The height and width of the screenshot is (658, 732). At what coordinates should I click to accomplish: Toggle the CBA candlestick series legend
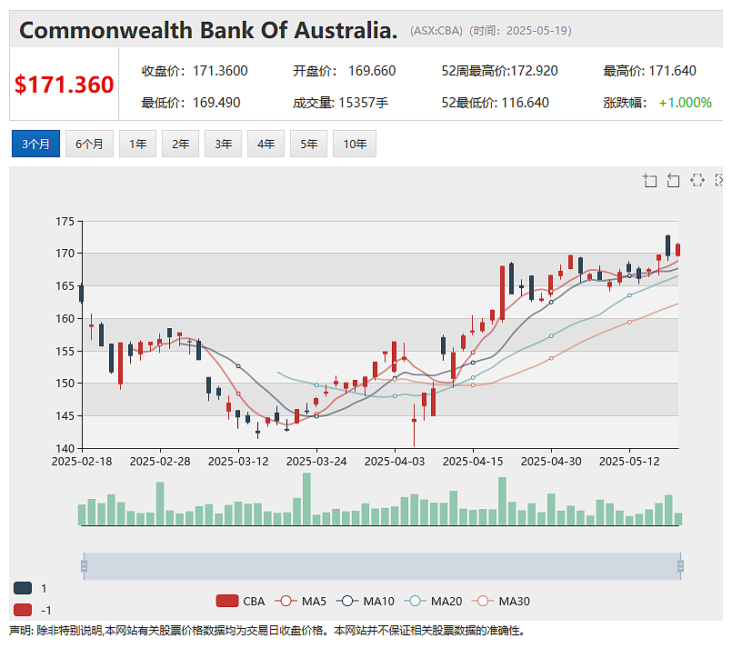[x=240, y=601]
